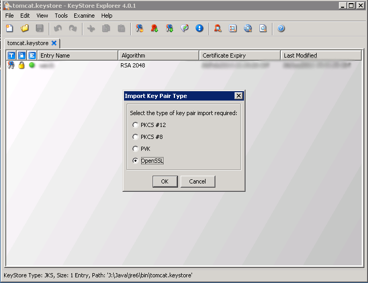The height and width of the screenshot is (283, 368).
Task: Click the Undo arrow icon
Action: (x=58, y=29)
